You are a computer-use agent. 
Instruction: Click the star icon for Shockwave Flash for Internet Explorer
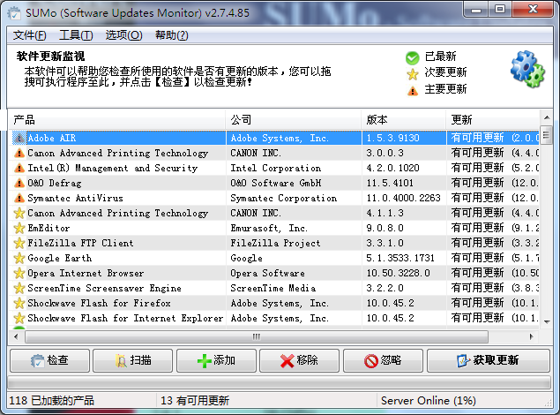tap(19, 318)
